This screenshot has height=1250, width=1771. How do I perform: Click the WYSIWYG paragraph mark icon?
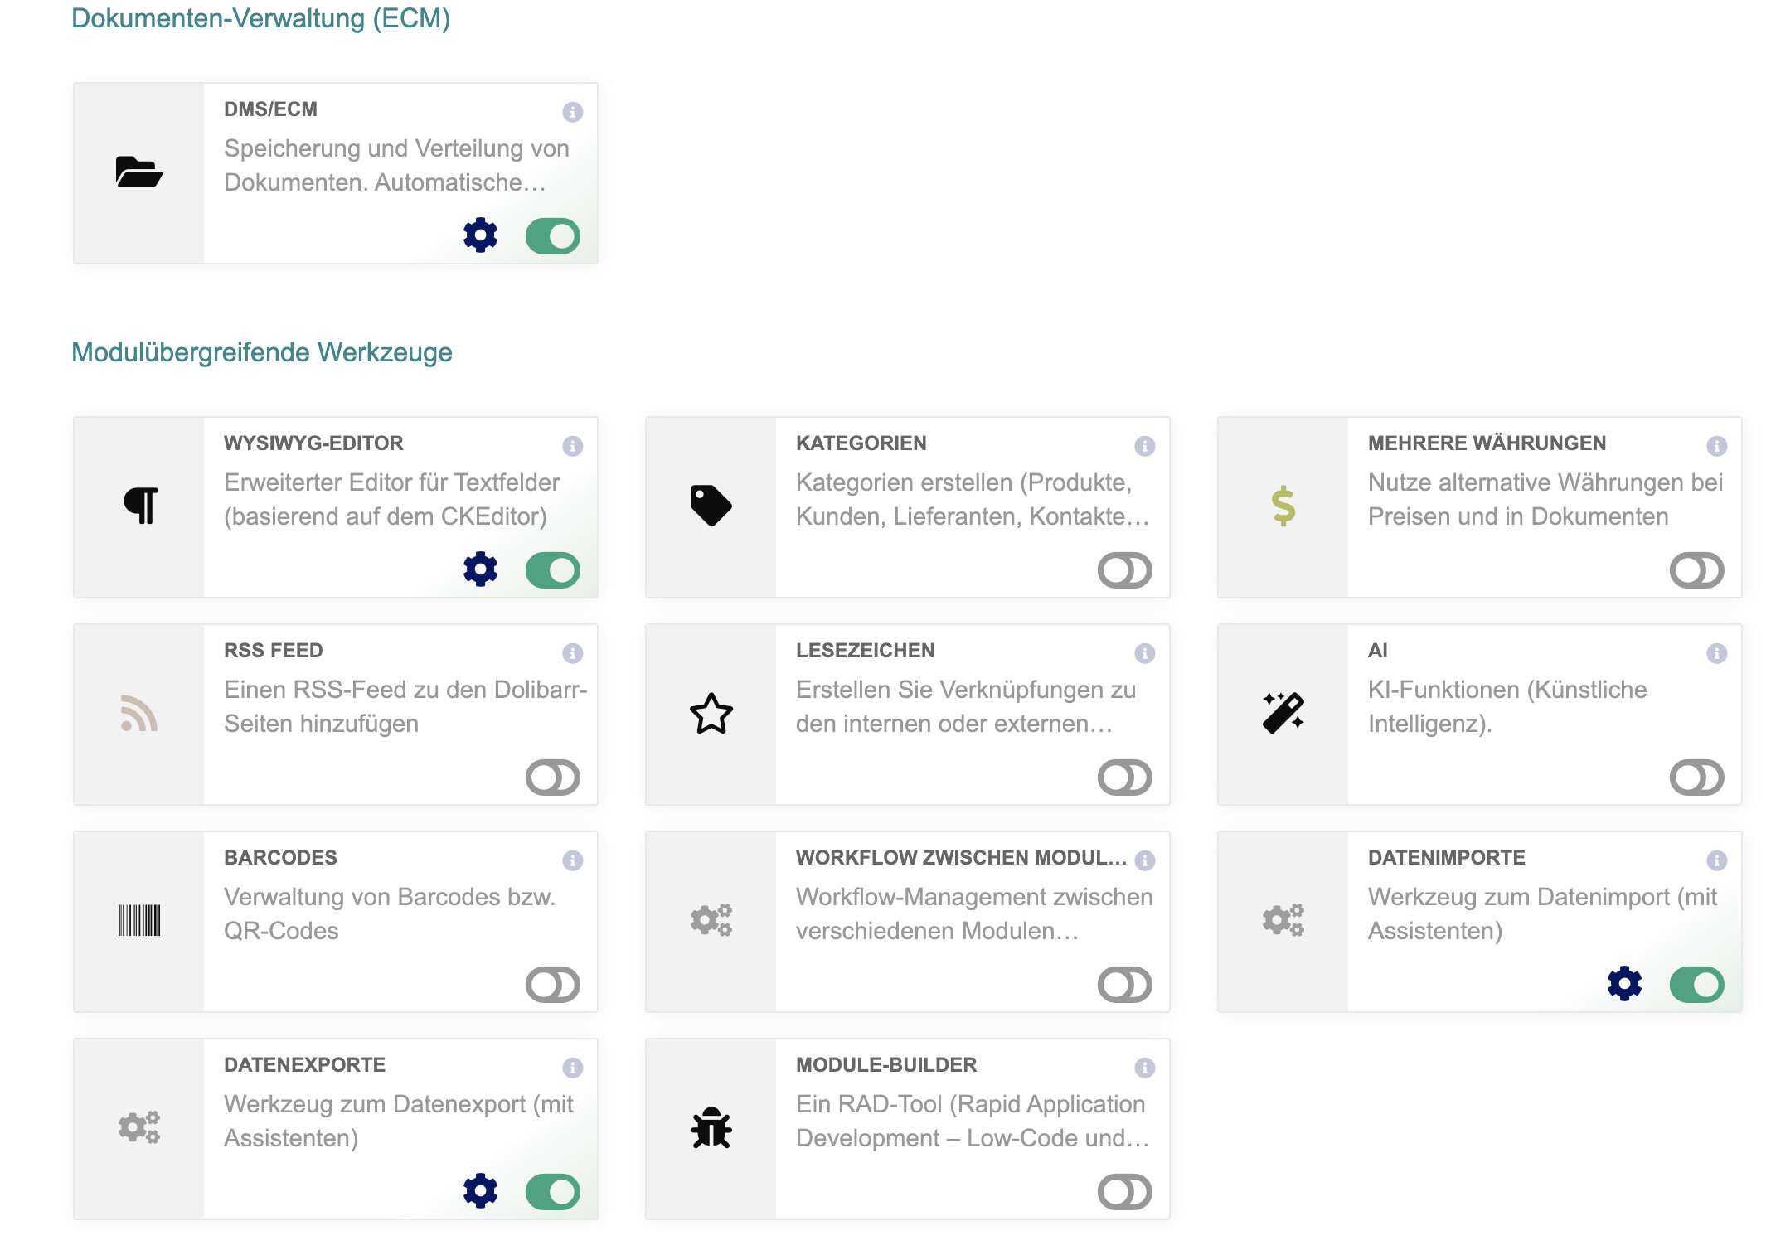coord(140,506)
